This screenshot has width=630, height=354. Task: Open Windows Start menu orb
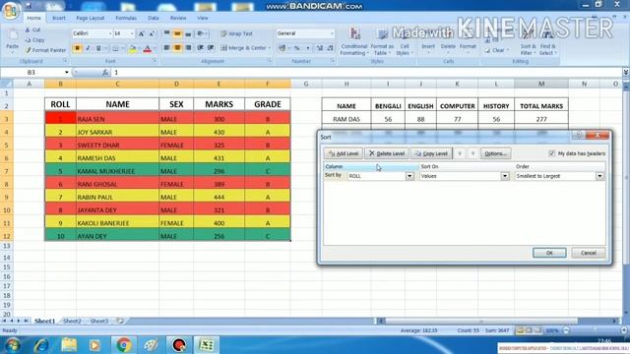click(13, 345)
